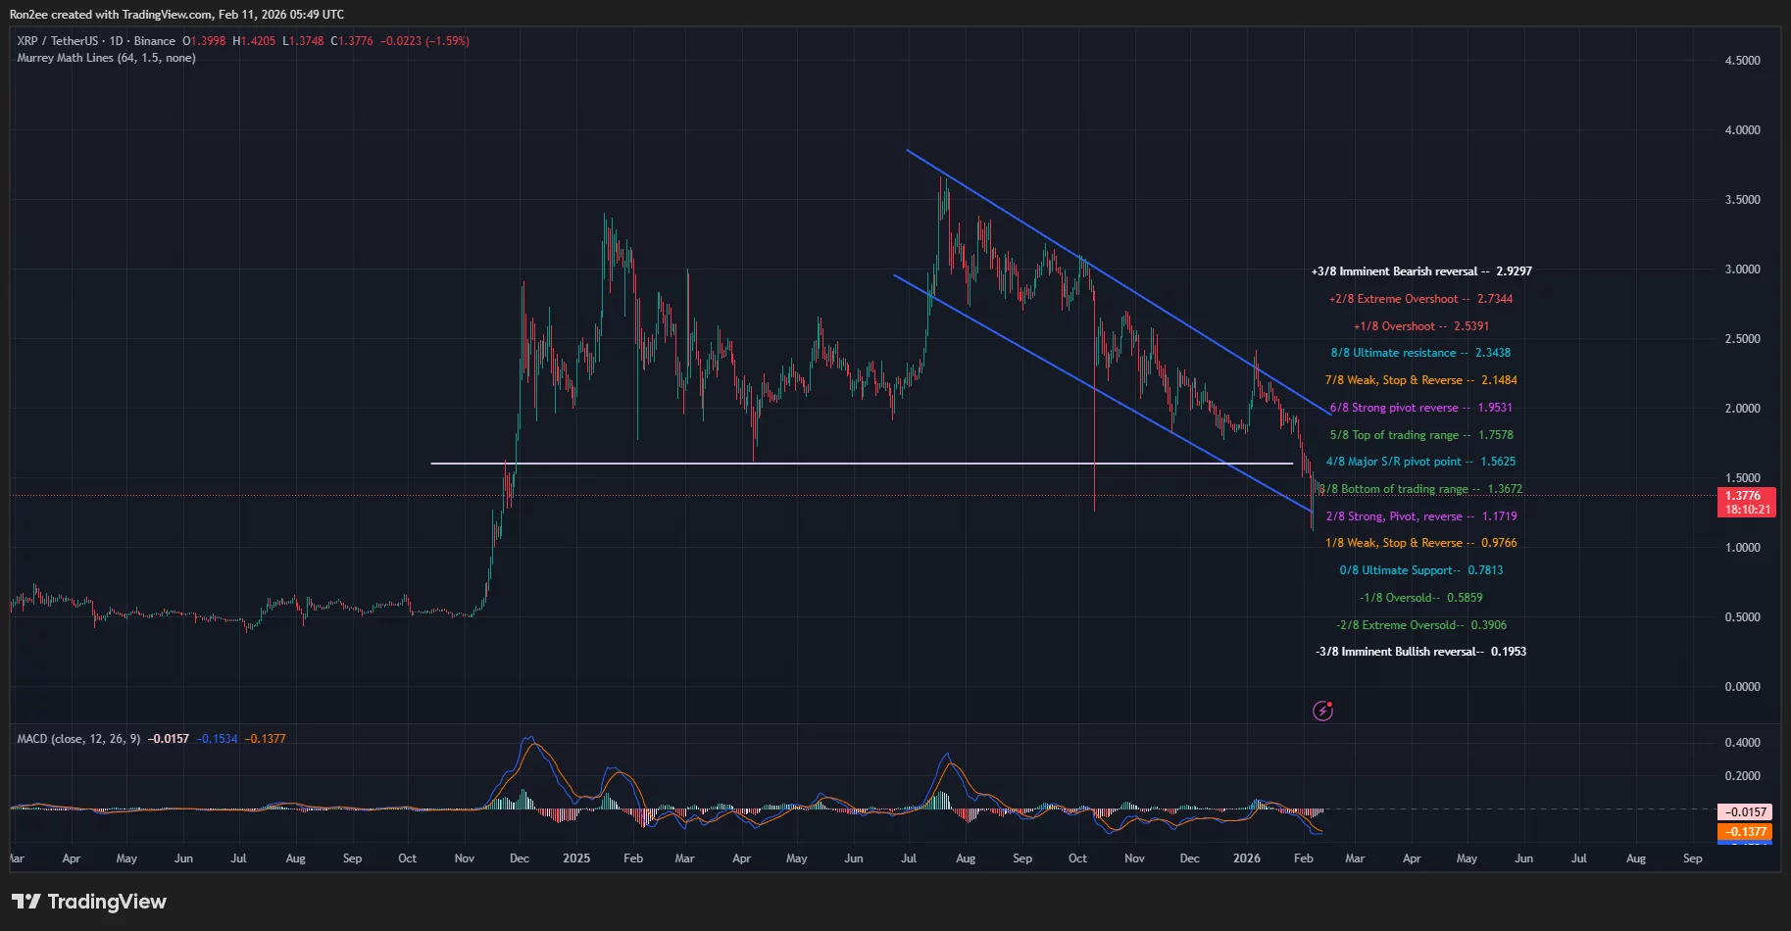Click the red notification dot on the flash icon
The height and width of the screenshot is (931, 1791).
point(1330,702)
